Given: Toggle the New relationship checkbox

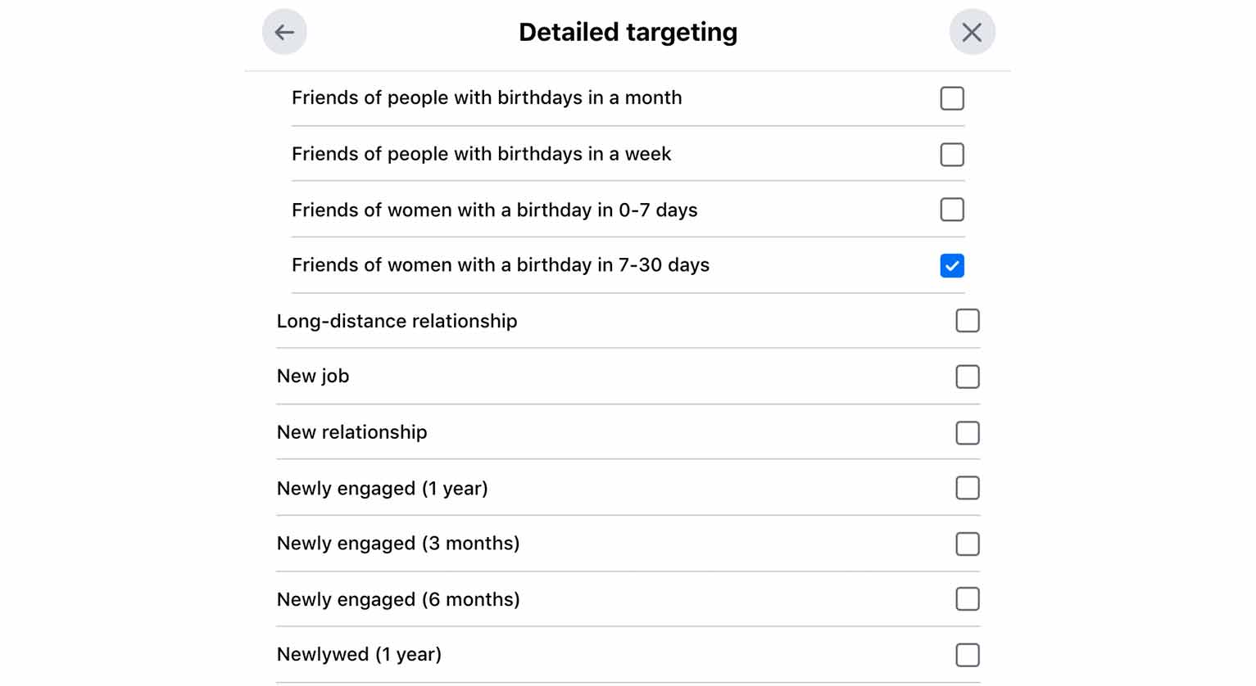Looking at the screenshot, I should pyautogui.click(x=968, y=432).
